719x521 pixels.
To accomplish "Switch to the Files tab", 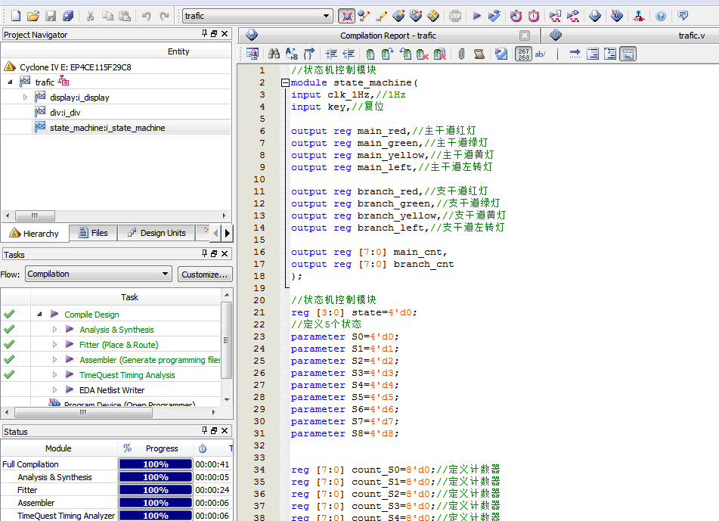I will 93,233.
